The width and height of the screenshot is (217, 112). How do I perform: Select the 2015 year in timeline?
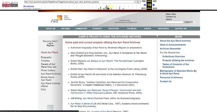155,8
